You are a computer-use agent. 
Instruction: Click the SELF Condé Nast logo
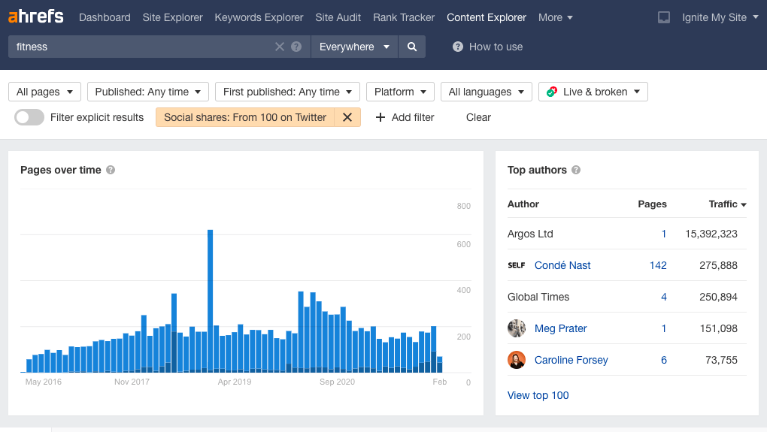click(x=516, y=265)
